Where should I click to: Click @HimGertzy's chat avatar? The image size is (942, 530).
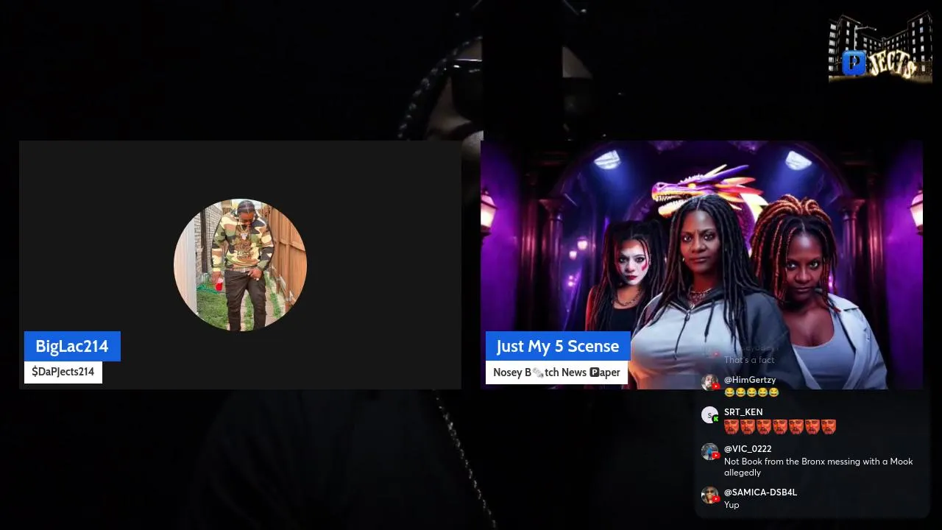click(x=709, y=383)
